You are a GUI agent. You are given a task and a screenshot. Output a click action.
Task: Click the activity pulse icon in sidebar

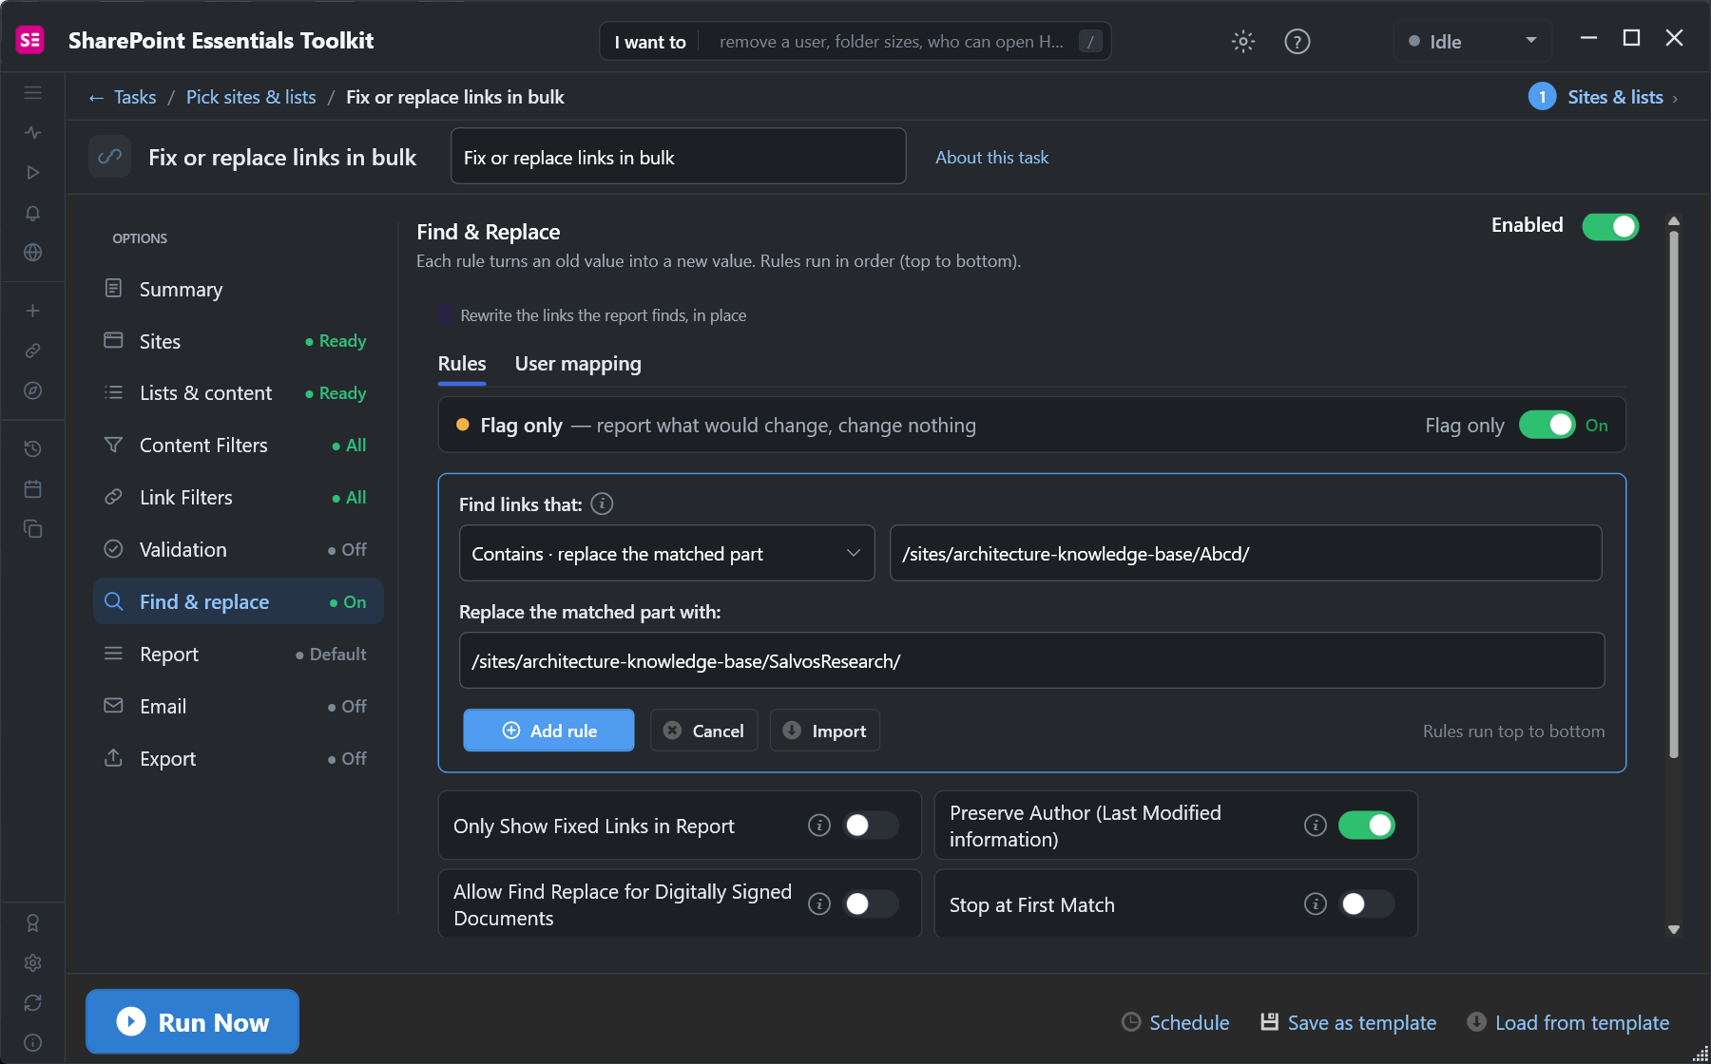point(32,132)
